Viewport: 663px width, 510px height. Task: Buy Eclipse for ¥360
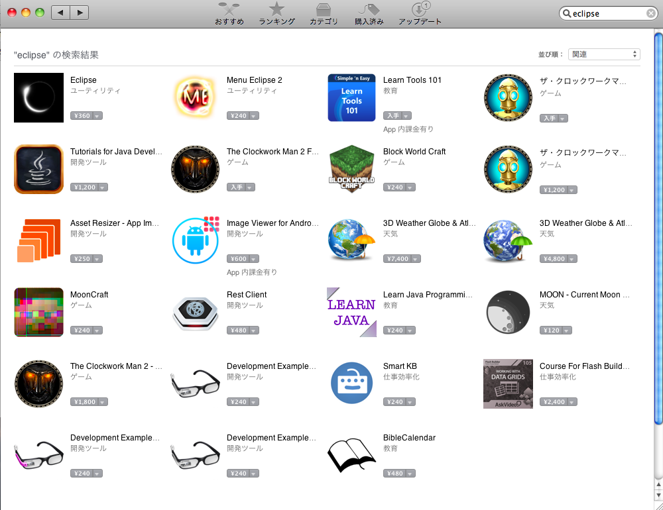pyautogui.click(x=82, y=116)
